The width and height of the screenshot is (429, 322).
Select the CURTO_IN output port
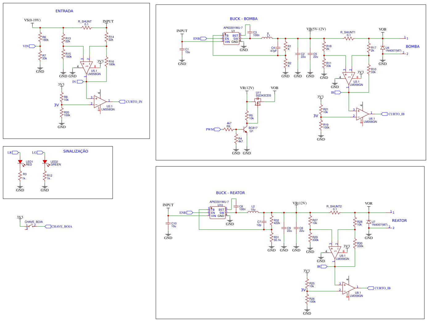pos(131,102)
